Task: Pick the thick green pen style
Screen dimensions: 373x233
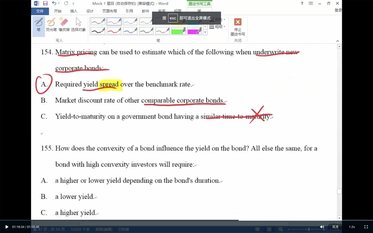Action: click(146, 31)
